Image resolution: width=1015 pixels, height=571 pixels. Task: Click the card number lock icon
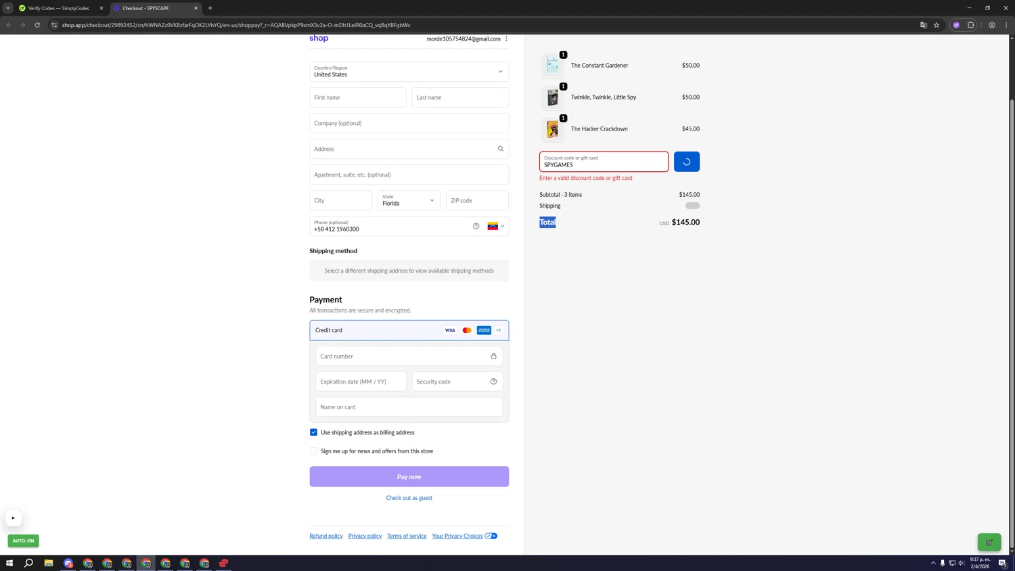pos(493,356)
